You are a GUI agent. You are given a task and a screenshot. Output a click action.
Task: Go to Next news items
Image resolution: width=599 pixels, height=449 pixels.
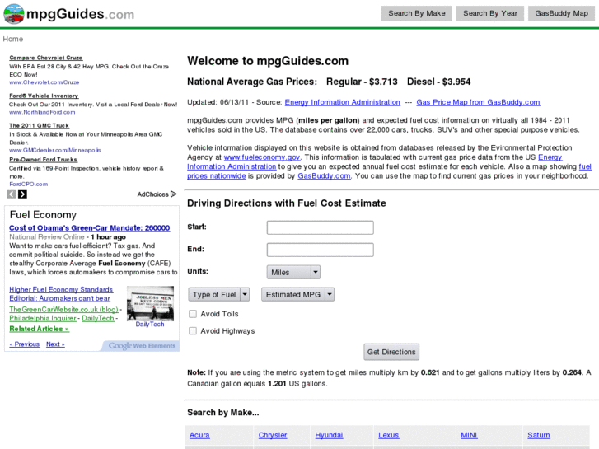click(55, 344)
